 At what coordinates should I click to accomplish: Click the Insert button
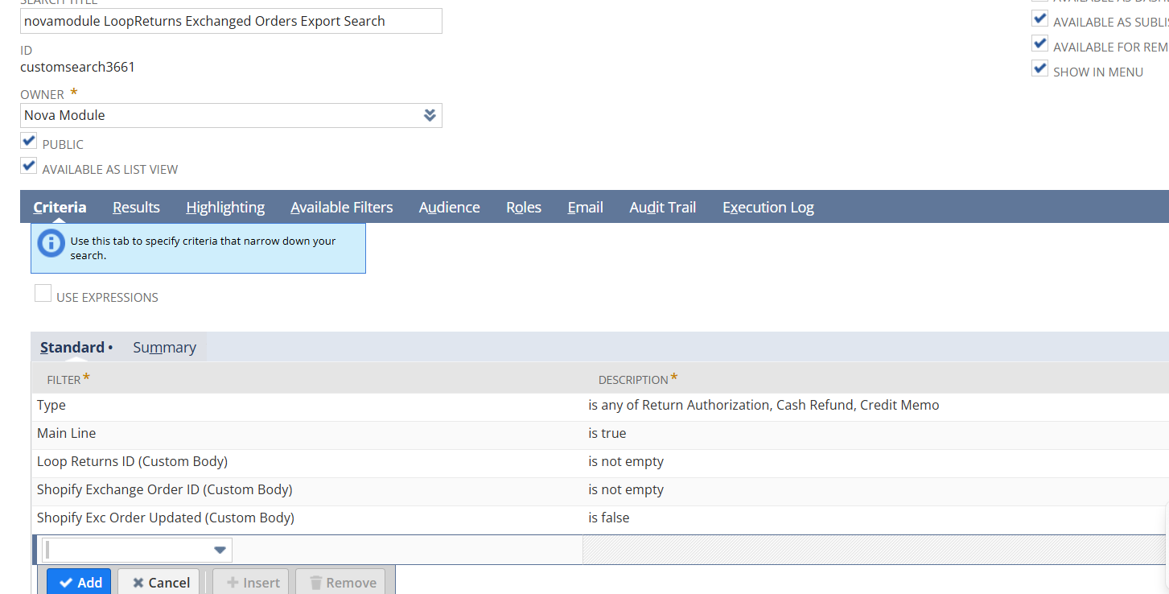point(253,582)
